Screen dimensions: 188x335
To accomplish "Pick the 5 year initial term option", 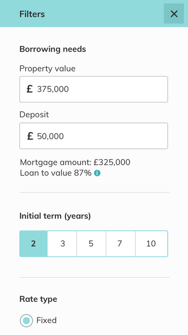I will (91, 244).
